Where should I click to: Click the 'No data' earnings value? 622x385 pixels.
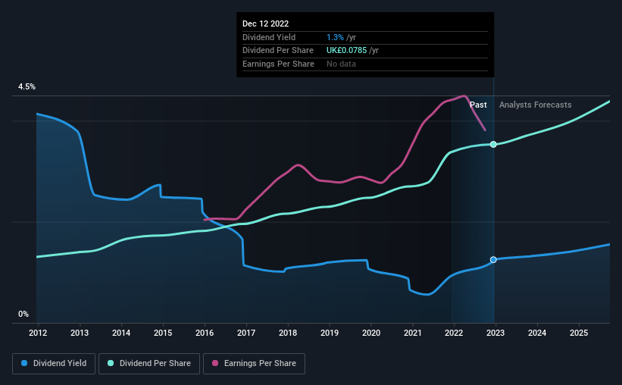341,64
